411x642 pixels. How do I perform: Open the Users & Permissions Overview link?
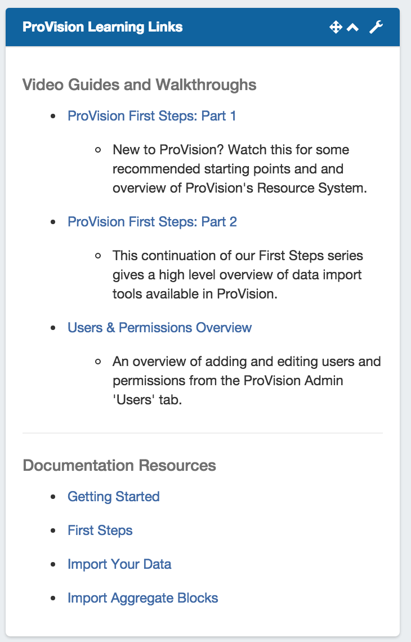[x=159, y=328]
